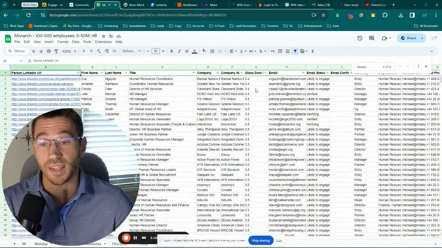Screen dimensions: 442x248
Task: Hide the Loom sharing notification
Action: click(x=279, y=240)
